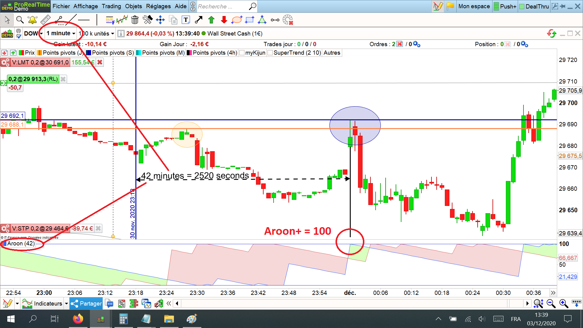Click the Points pivots (4h) color swatch
Image resolution: width=583 pixels, height=328 pixels.
(189, 53)
